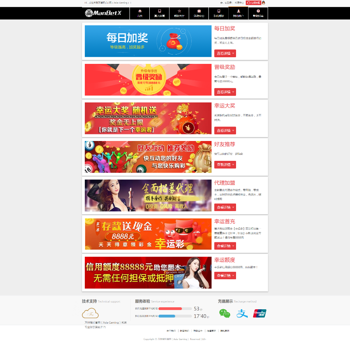Image resolution: width=350 pixels, height=347 pixels.
Task: Open the mobile phone icon betting tab
Action: (x=219, y=13)
